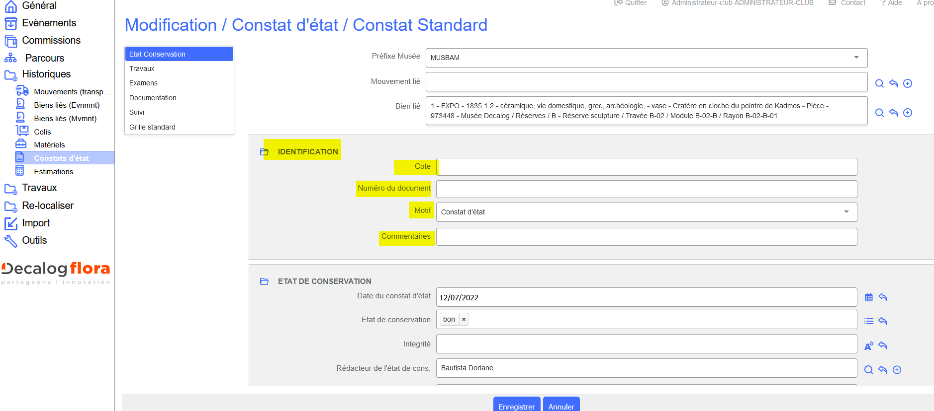Open the list icon for Etat de conservation
Screen dimensions: 934x411
tap(869, 321)
